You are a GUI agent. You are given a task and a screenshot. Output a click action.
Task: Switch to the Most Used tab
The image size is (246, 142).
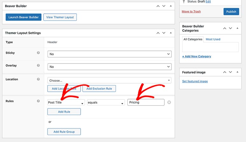[x=213, y=39]
